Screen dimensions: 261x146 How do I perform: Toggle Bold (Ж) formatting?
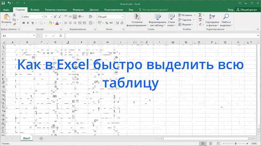[24, 23]
